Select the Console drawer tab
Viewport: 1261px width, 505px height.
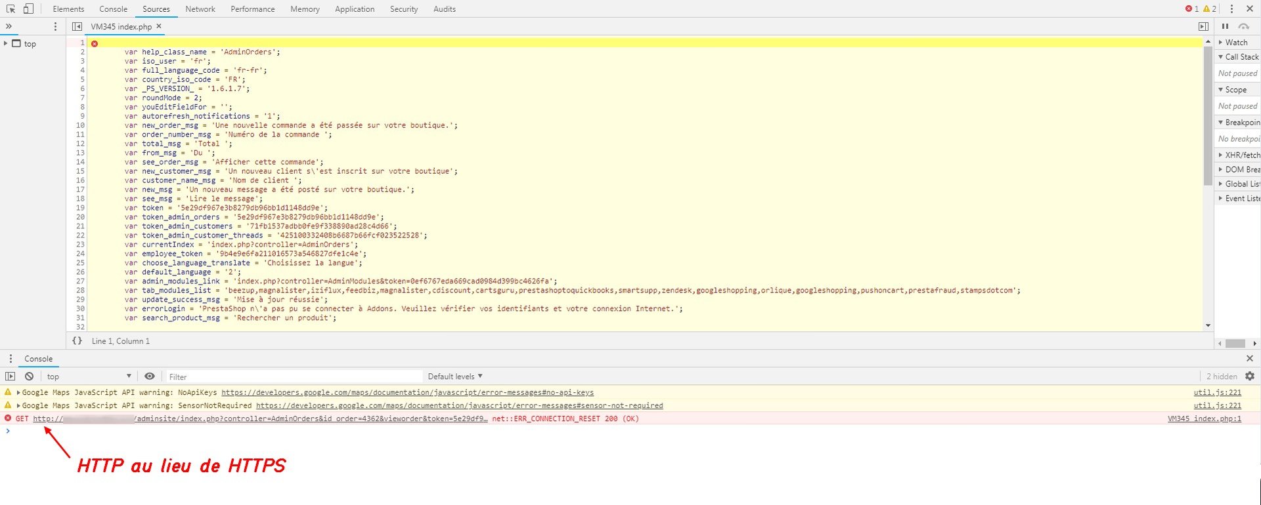coord(38,359)
